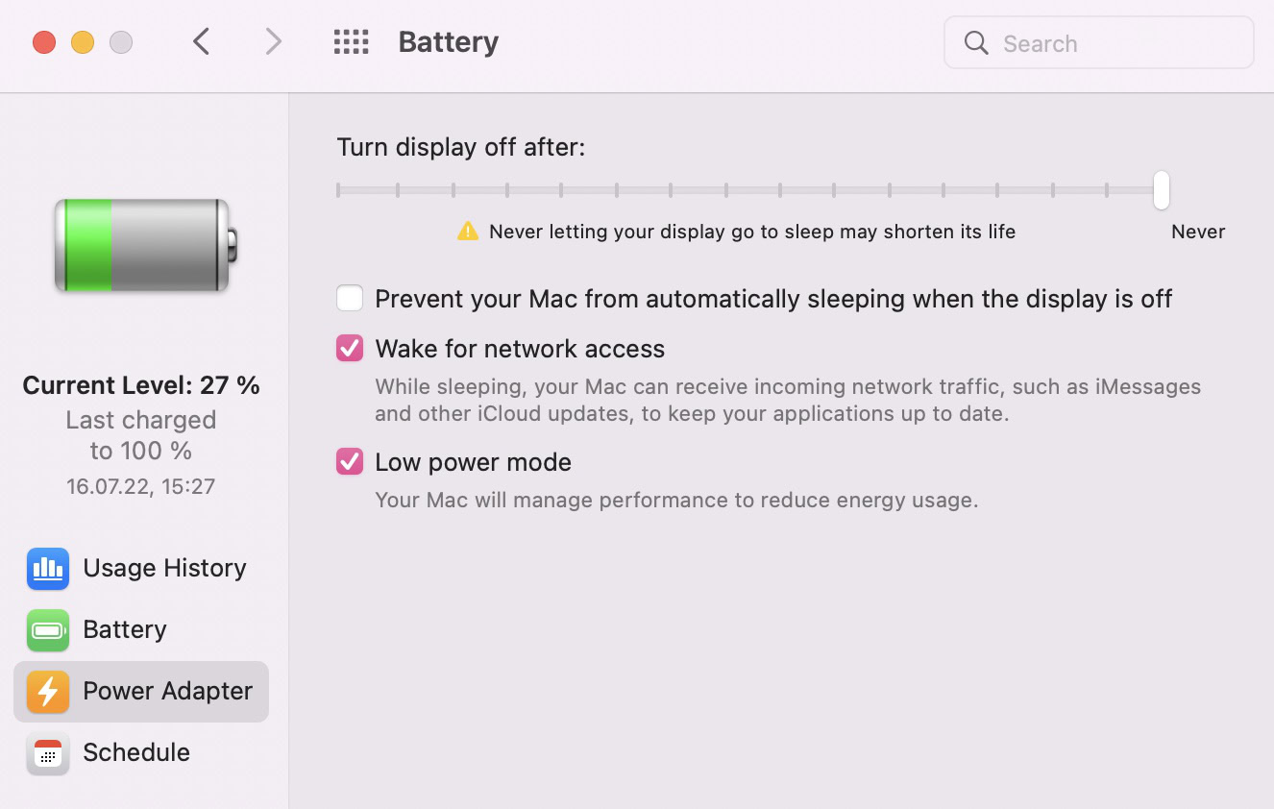Show all preferences grid icon
This screenshot has height=809, width=1274.
pyautogui.click(x=351, y=42)
